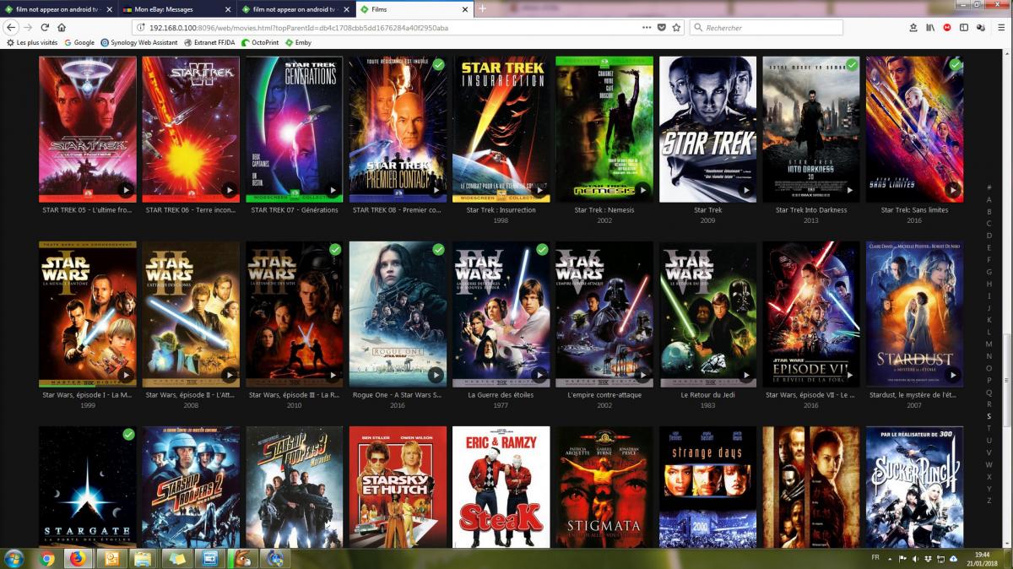The height and width of the screenshot is (569, 1013).
Task: Switch to first film not appear tab
Action: point(60,9)
